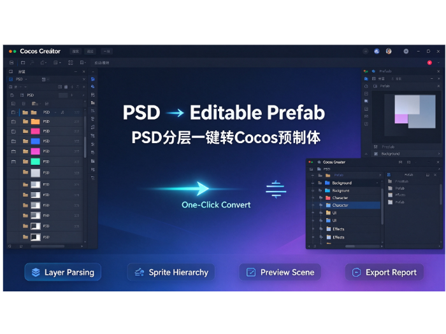Screen dimensions: 446x334
Task: Toggle the checkbox of the hot-pink-thumbnail PSD row
Action: pos(13,132)
